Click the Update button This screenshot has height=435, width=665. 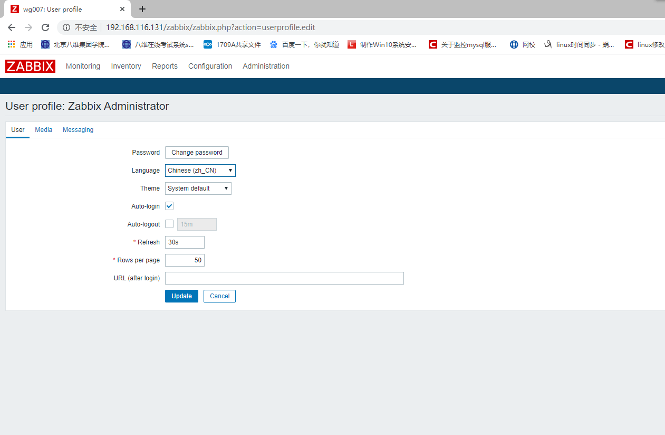[x=181, y=296]
